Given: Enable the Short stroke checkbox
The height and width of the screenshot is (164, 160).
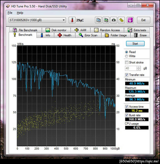Looking at the screenshot, I should pos(127,62).
